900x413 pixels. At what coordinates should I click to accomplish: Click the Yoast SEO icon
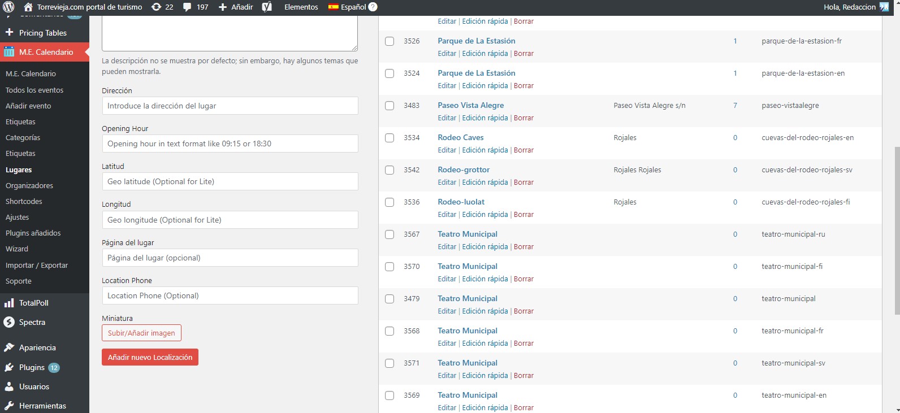[x=267, y=7]
